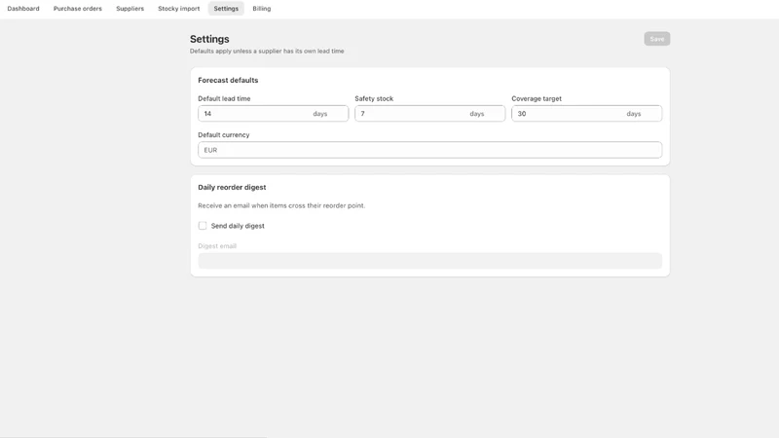Open the Stocky import tab
Screen dimensions: 779x438
(x=179, y=9)
